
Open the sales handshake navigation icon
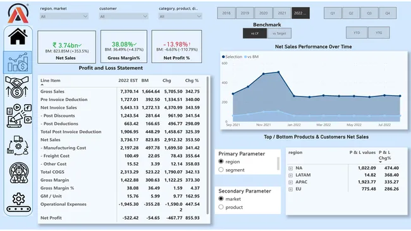click(x=17, y=87)
